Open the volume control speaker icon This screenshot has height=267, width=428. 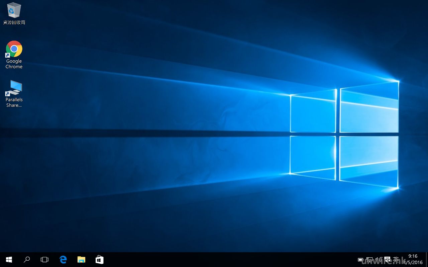[379, 260]
